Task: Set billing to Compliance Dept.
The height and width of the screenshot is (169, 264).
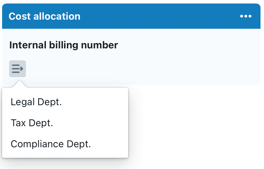Action: coord(51,144)
